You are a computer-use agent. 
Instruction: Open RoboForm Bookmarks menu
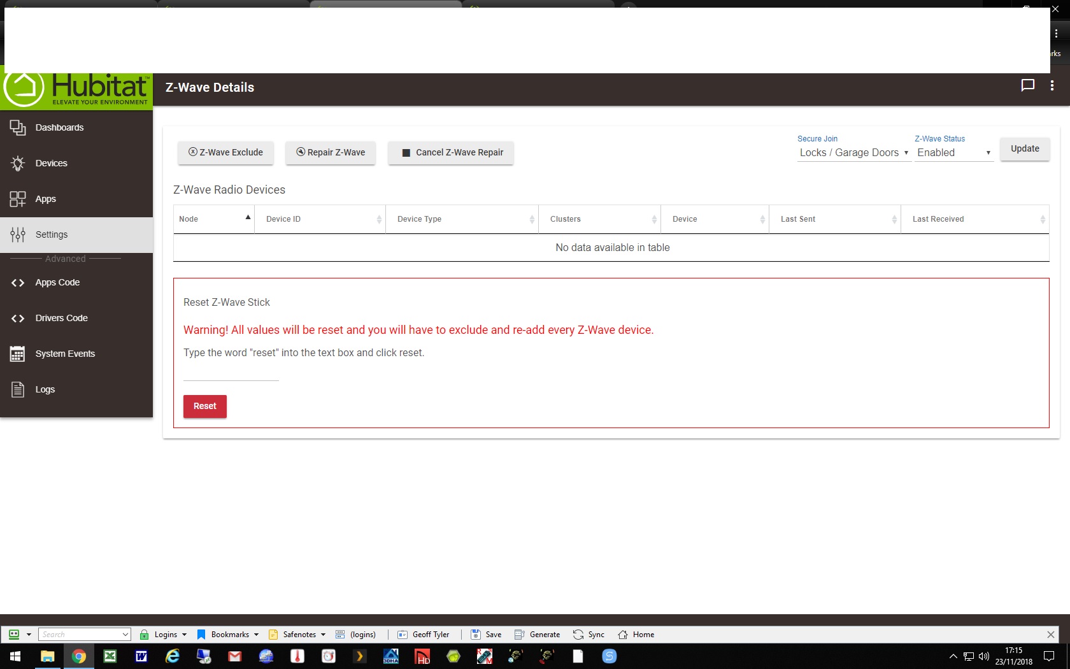tap(227, 634)
